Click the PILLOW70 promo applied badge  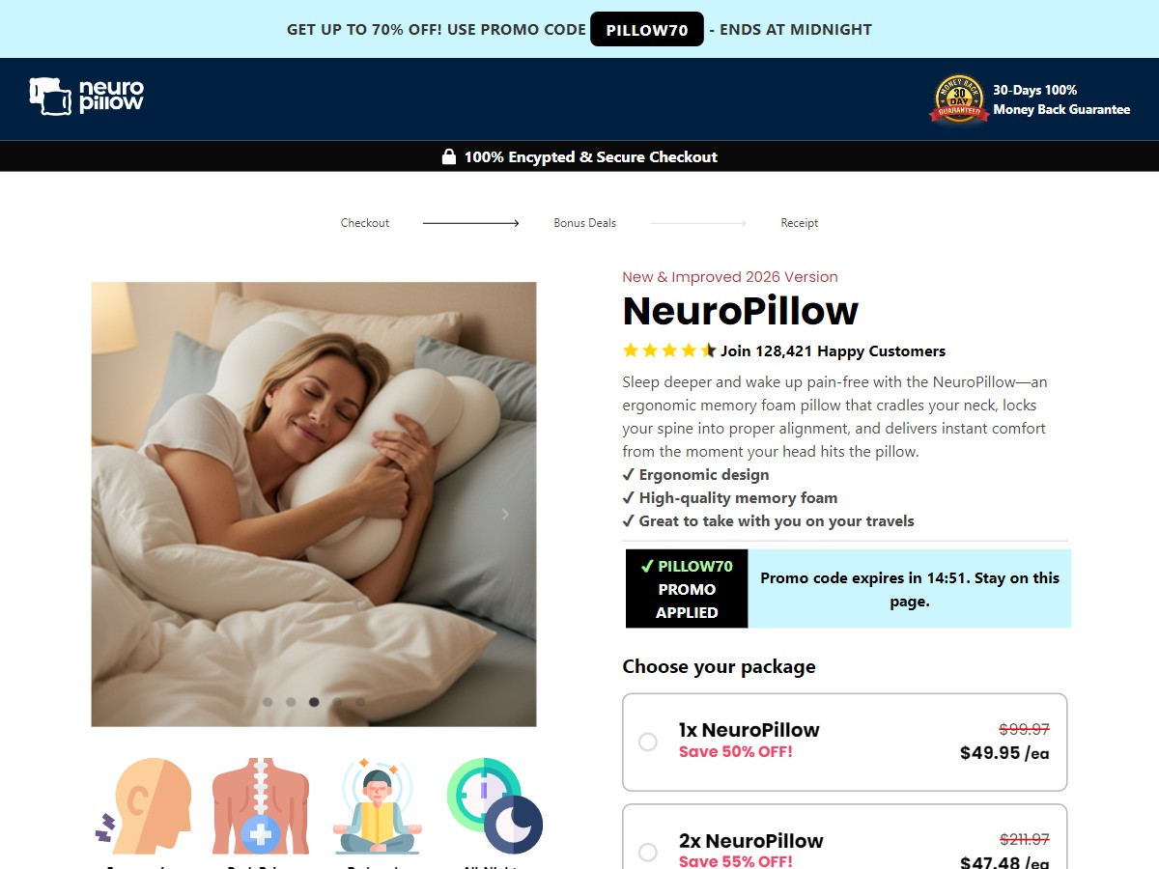(x=687, y=589)
